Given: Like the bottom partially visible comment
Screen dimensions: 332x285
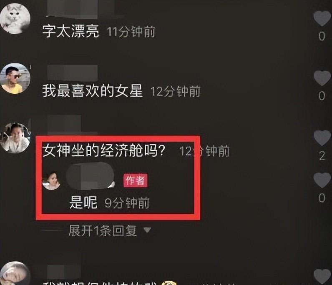Looking at the screenshot, I should click(322, 277).
